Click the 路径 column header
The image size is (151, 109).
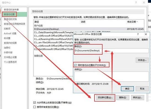(37, 22)
